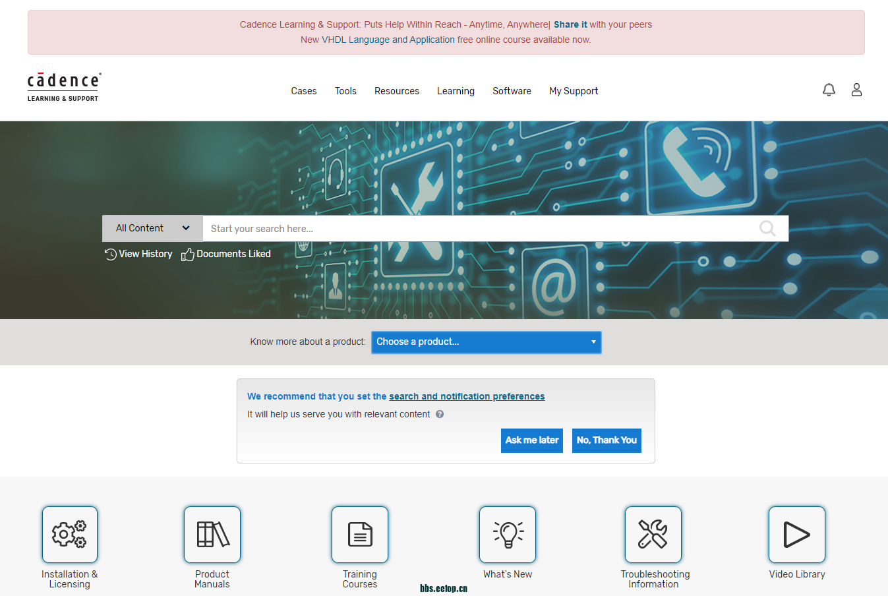Open the notifications bell icon
Image resolution: width=888 pixels, height=596 pixels.
click(x=829, y=90)
